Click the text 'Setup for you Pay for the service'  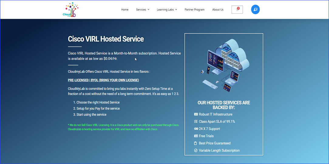(x=98, y=108)
